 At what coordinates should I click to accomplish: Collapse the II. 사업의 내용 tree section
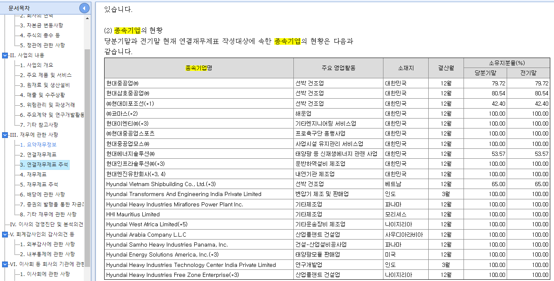[x=5, y=55]
